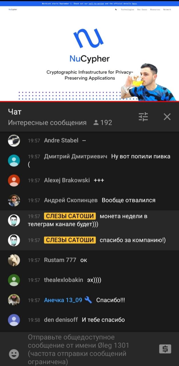Tap the 192 viewers count indicator
179x366 pixels.
pos(103,123)
